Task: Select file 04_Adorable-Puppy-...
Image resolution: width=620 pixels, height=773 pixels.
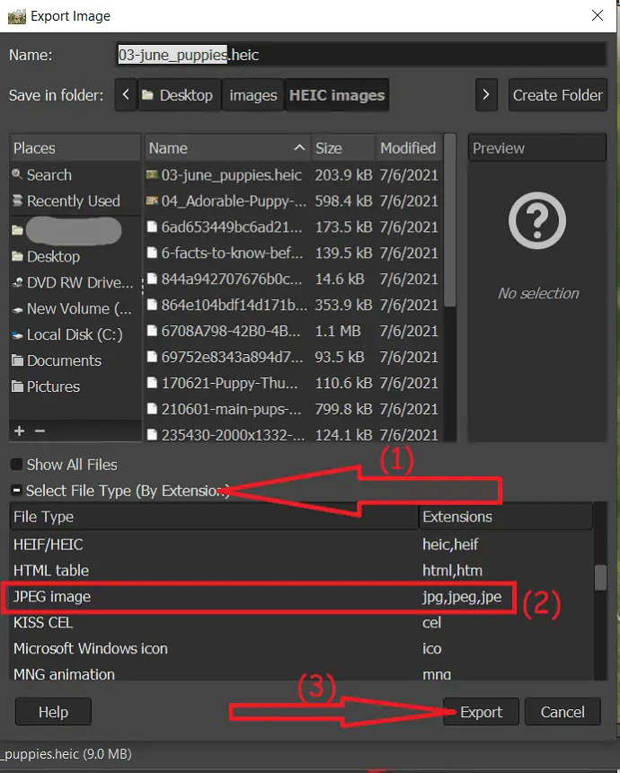Action: (x=293, y=200)
